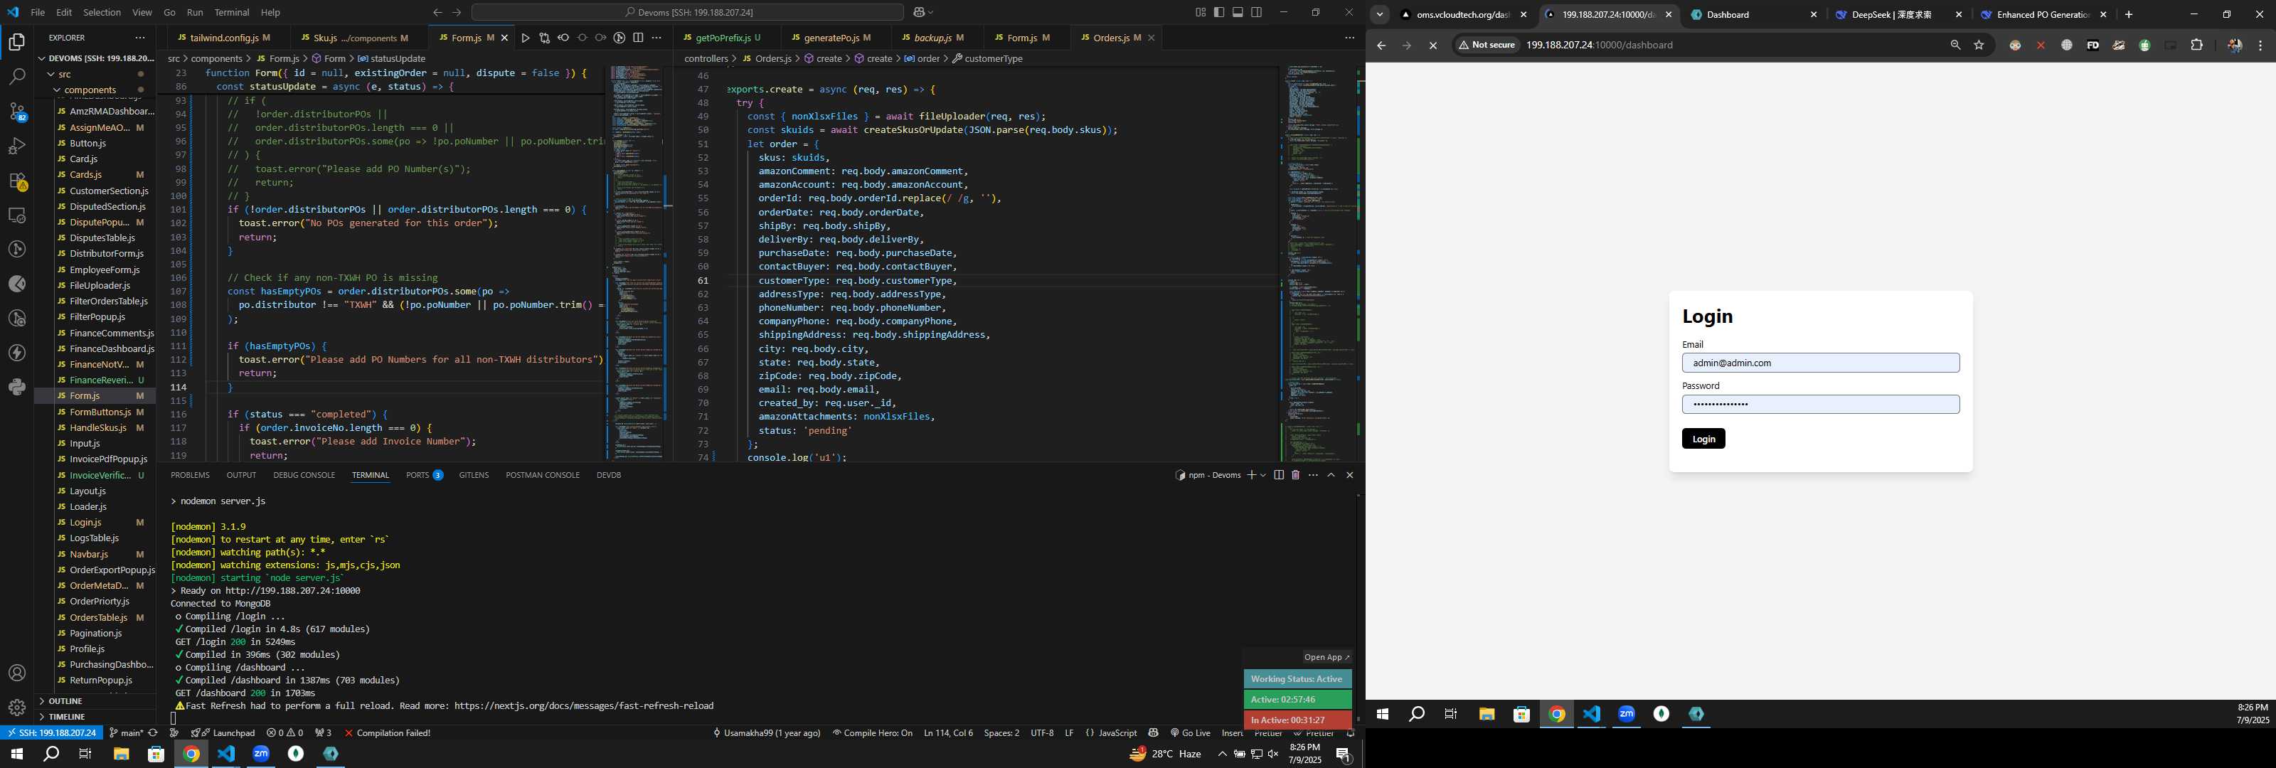The height and width of the screenshot is (768, 2276).
Task: Click the Compilation Failed! status message
Action: coord(387,732)
